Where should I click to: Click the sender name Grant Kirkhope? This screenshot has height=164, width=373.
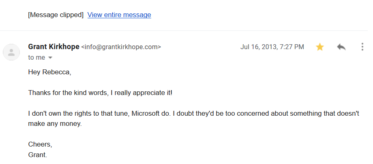[54, 47]
